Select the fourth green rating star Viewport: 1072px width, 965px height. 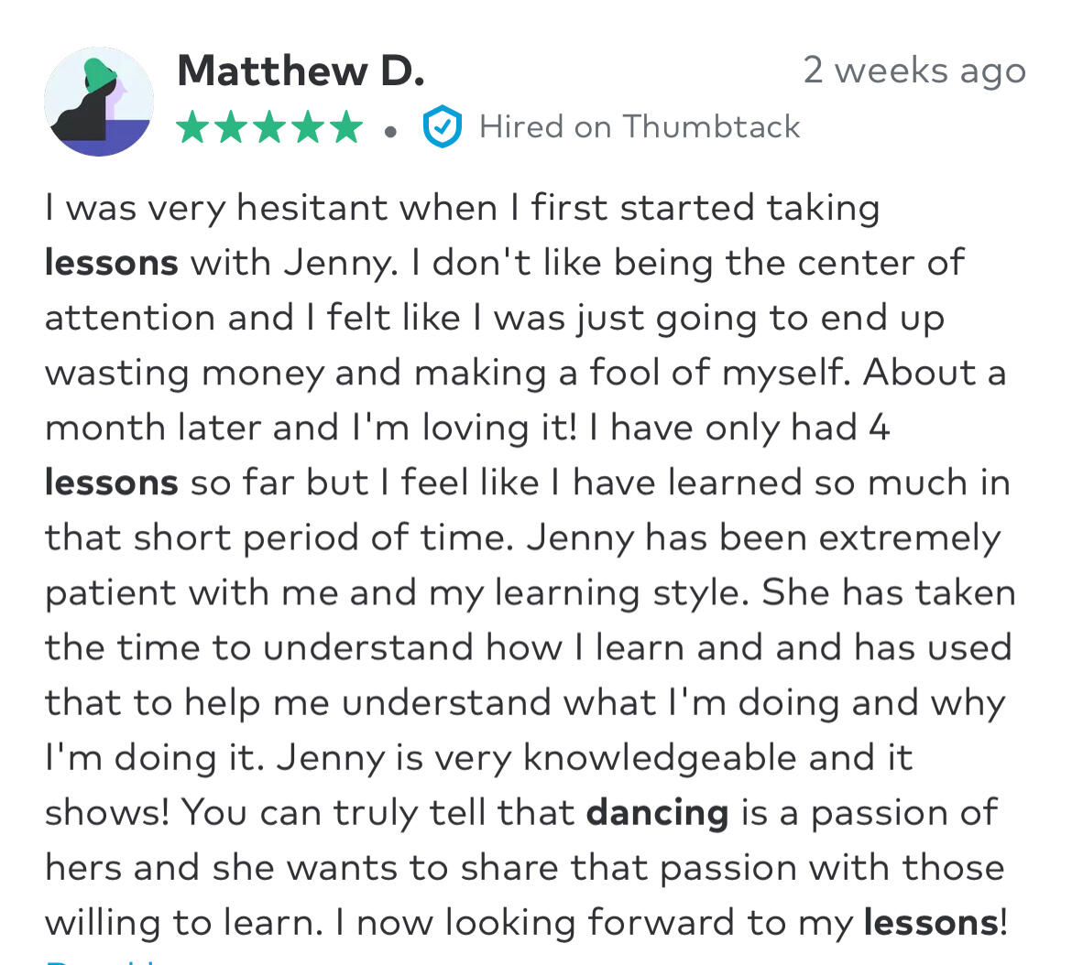tap(308, 127)
